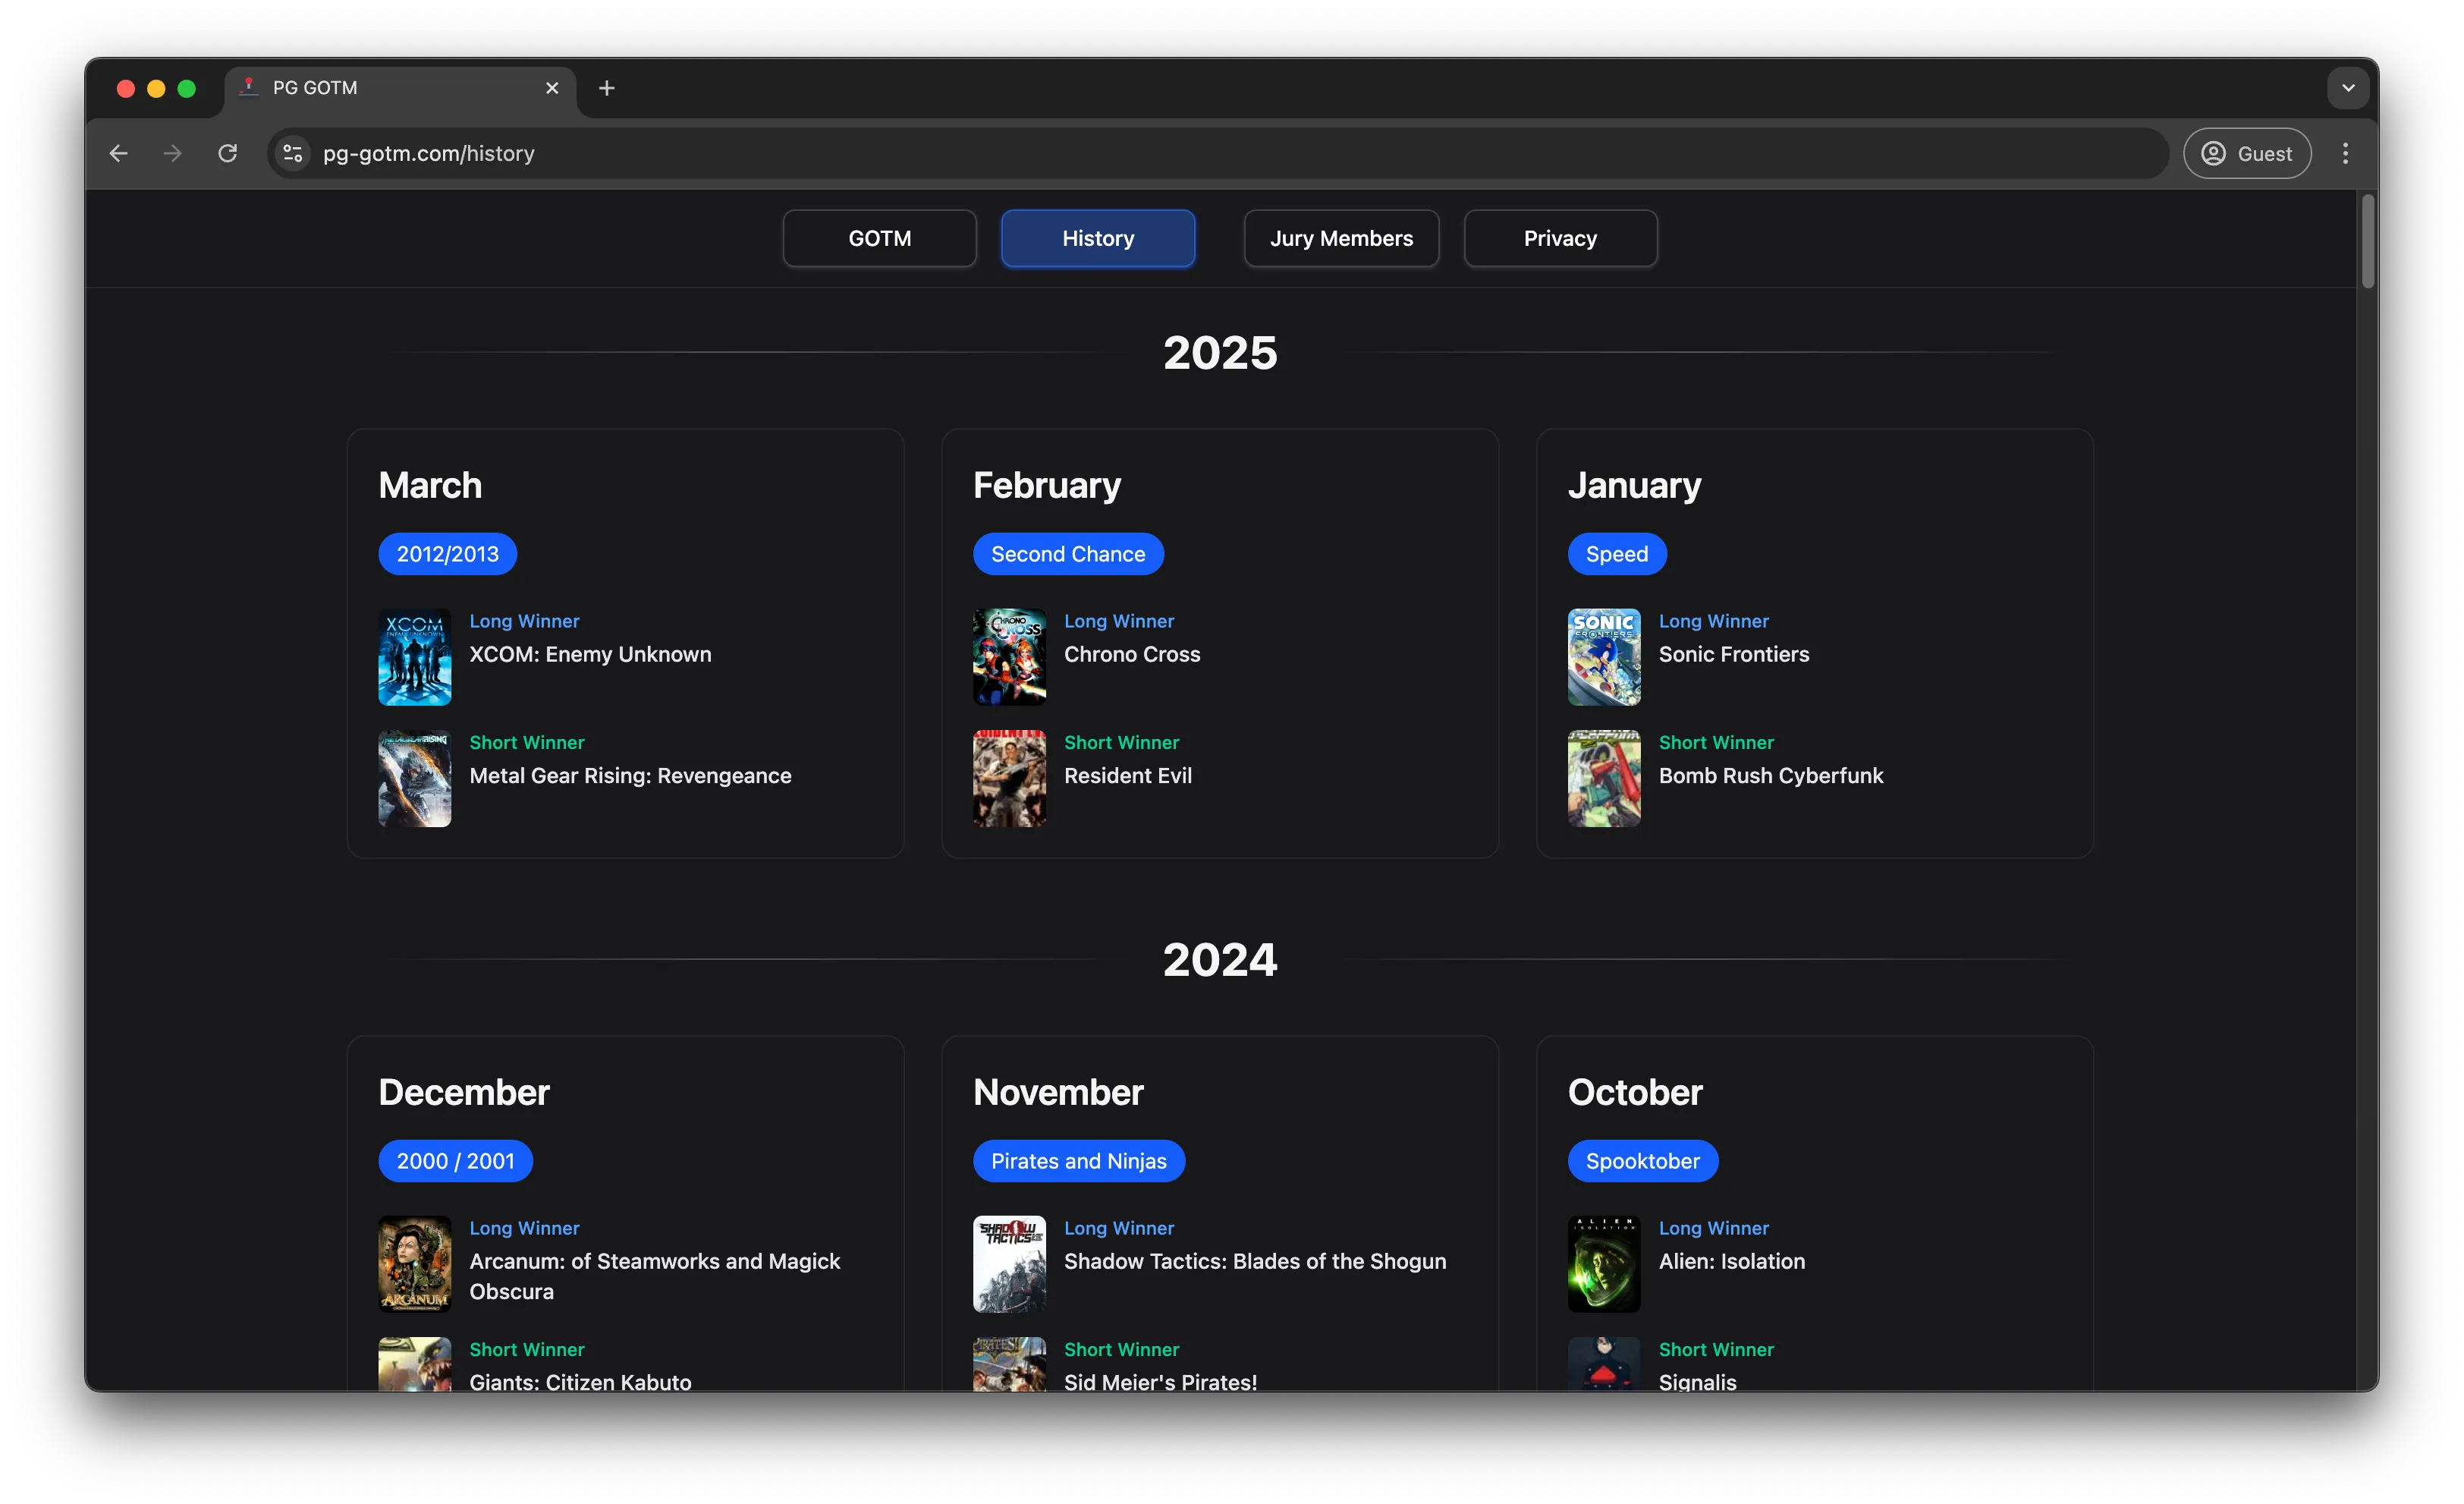
Task: Click the Guest profile button
Action: point(2246,153)
